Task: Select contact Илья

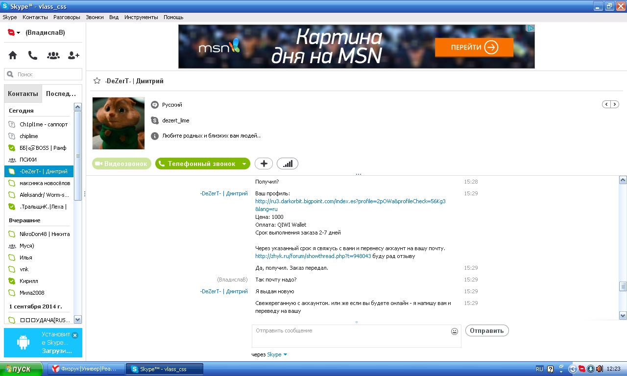Action: tap(39, 258)
